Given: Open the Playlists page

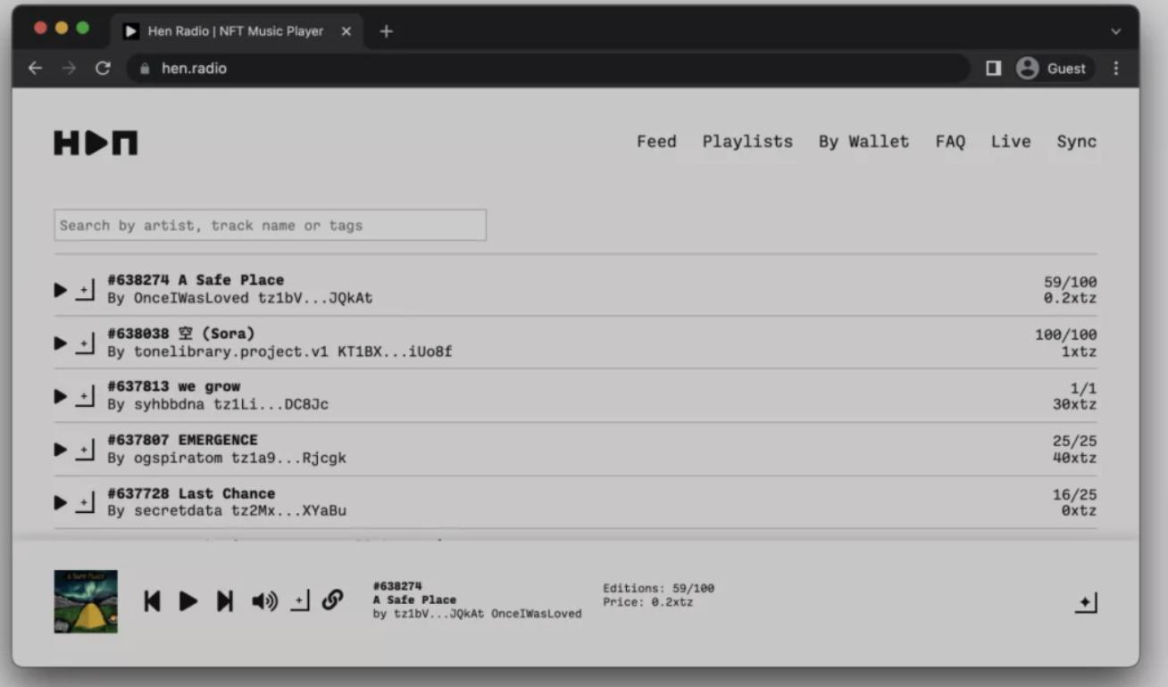Looking at the screenshot, I should point(747,142).
